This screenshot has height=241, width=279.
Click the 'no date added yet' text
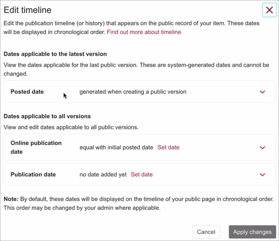[103, 175]
